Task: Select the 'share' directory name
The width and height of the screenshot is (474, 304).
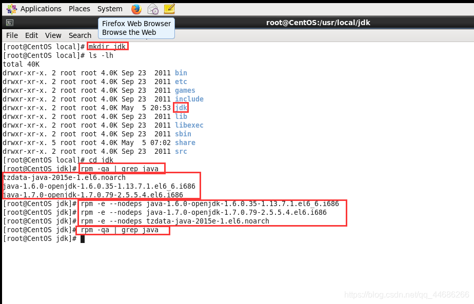Action: (185, 143)
